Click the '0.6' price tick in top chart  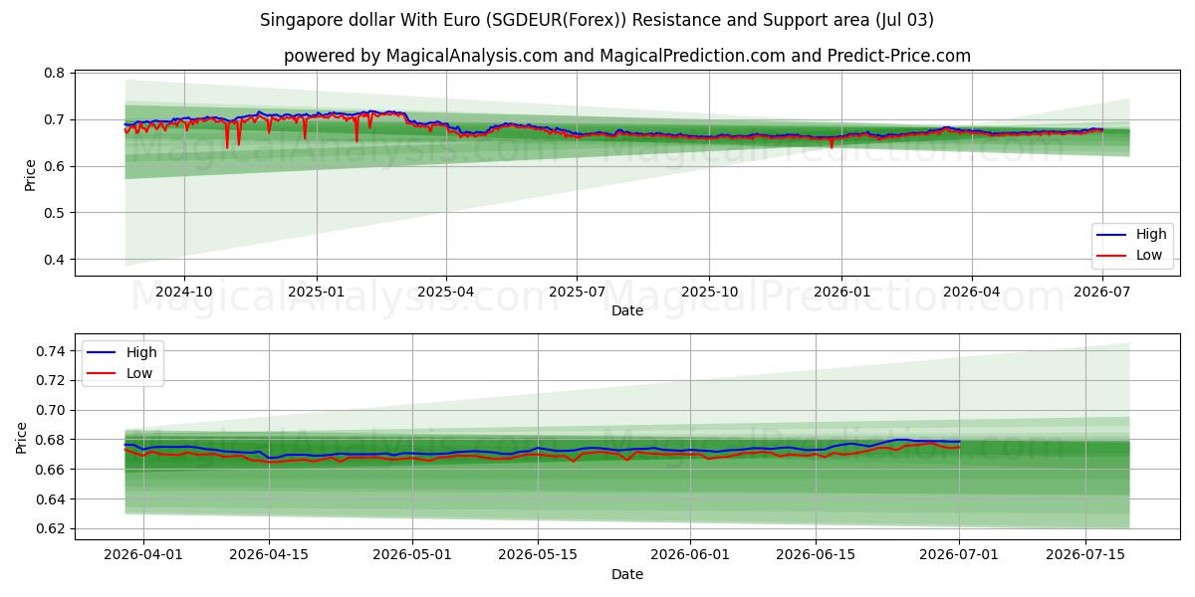point(56,166)
